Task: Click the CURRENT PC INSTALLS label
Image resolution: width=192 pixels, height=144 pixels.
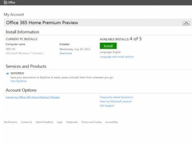Action: (21, 39)
